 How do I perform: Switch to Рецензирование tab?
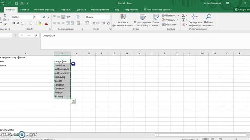[x=100, y=10]
